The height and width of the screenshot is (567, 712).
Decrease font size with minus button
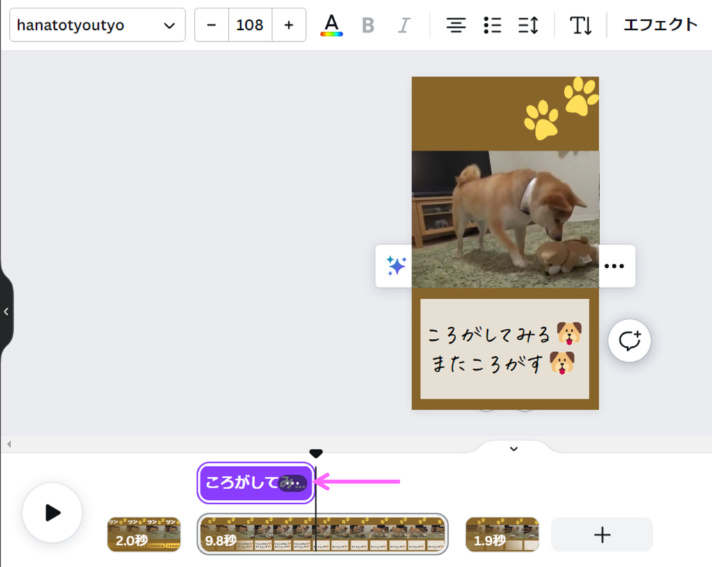pos(211,25)
